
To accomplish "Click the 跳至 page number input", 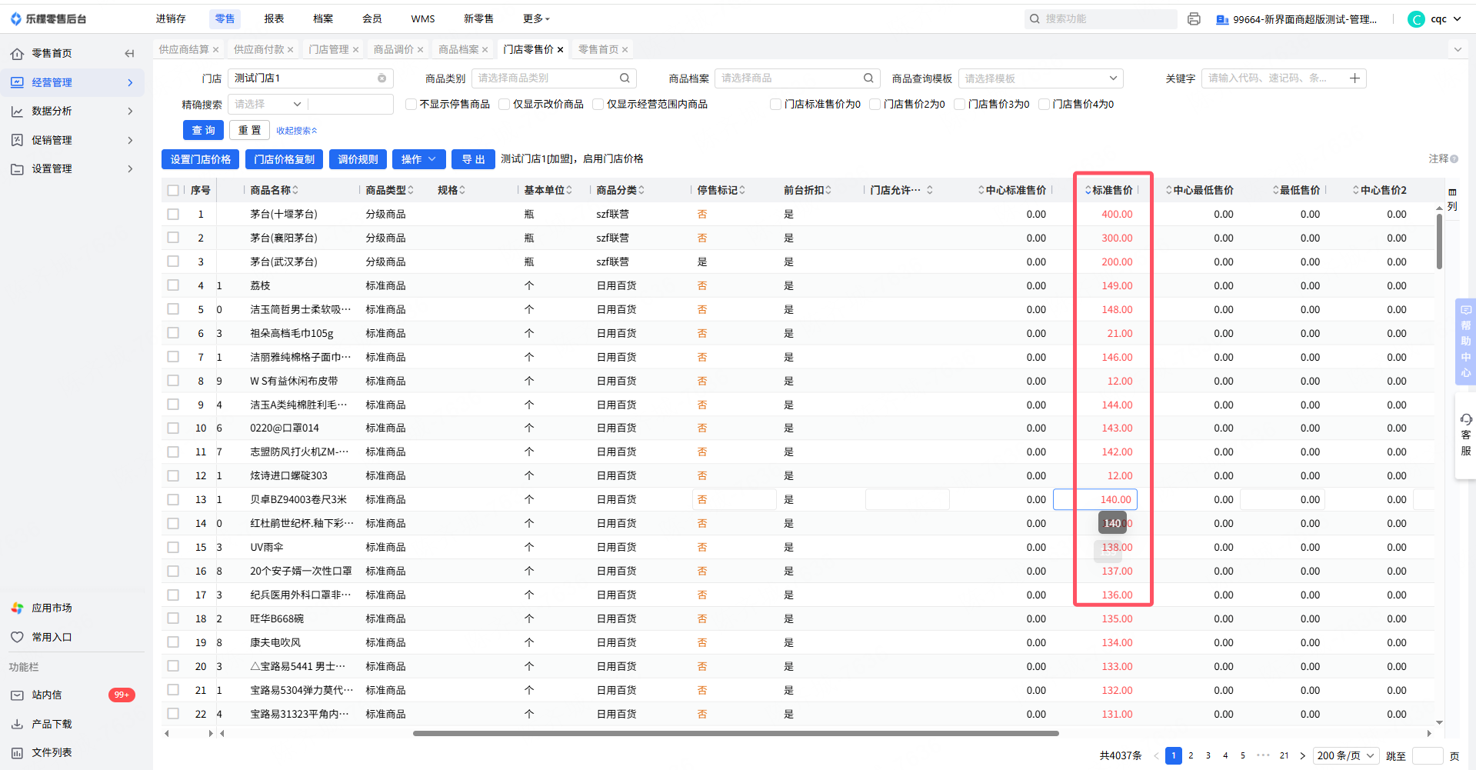I will (x=1428, y=756).
